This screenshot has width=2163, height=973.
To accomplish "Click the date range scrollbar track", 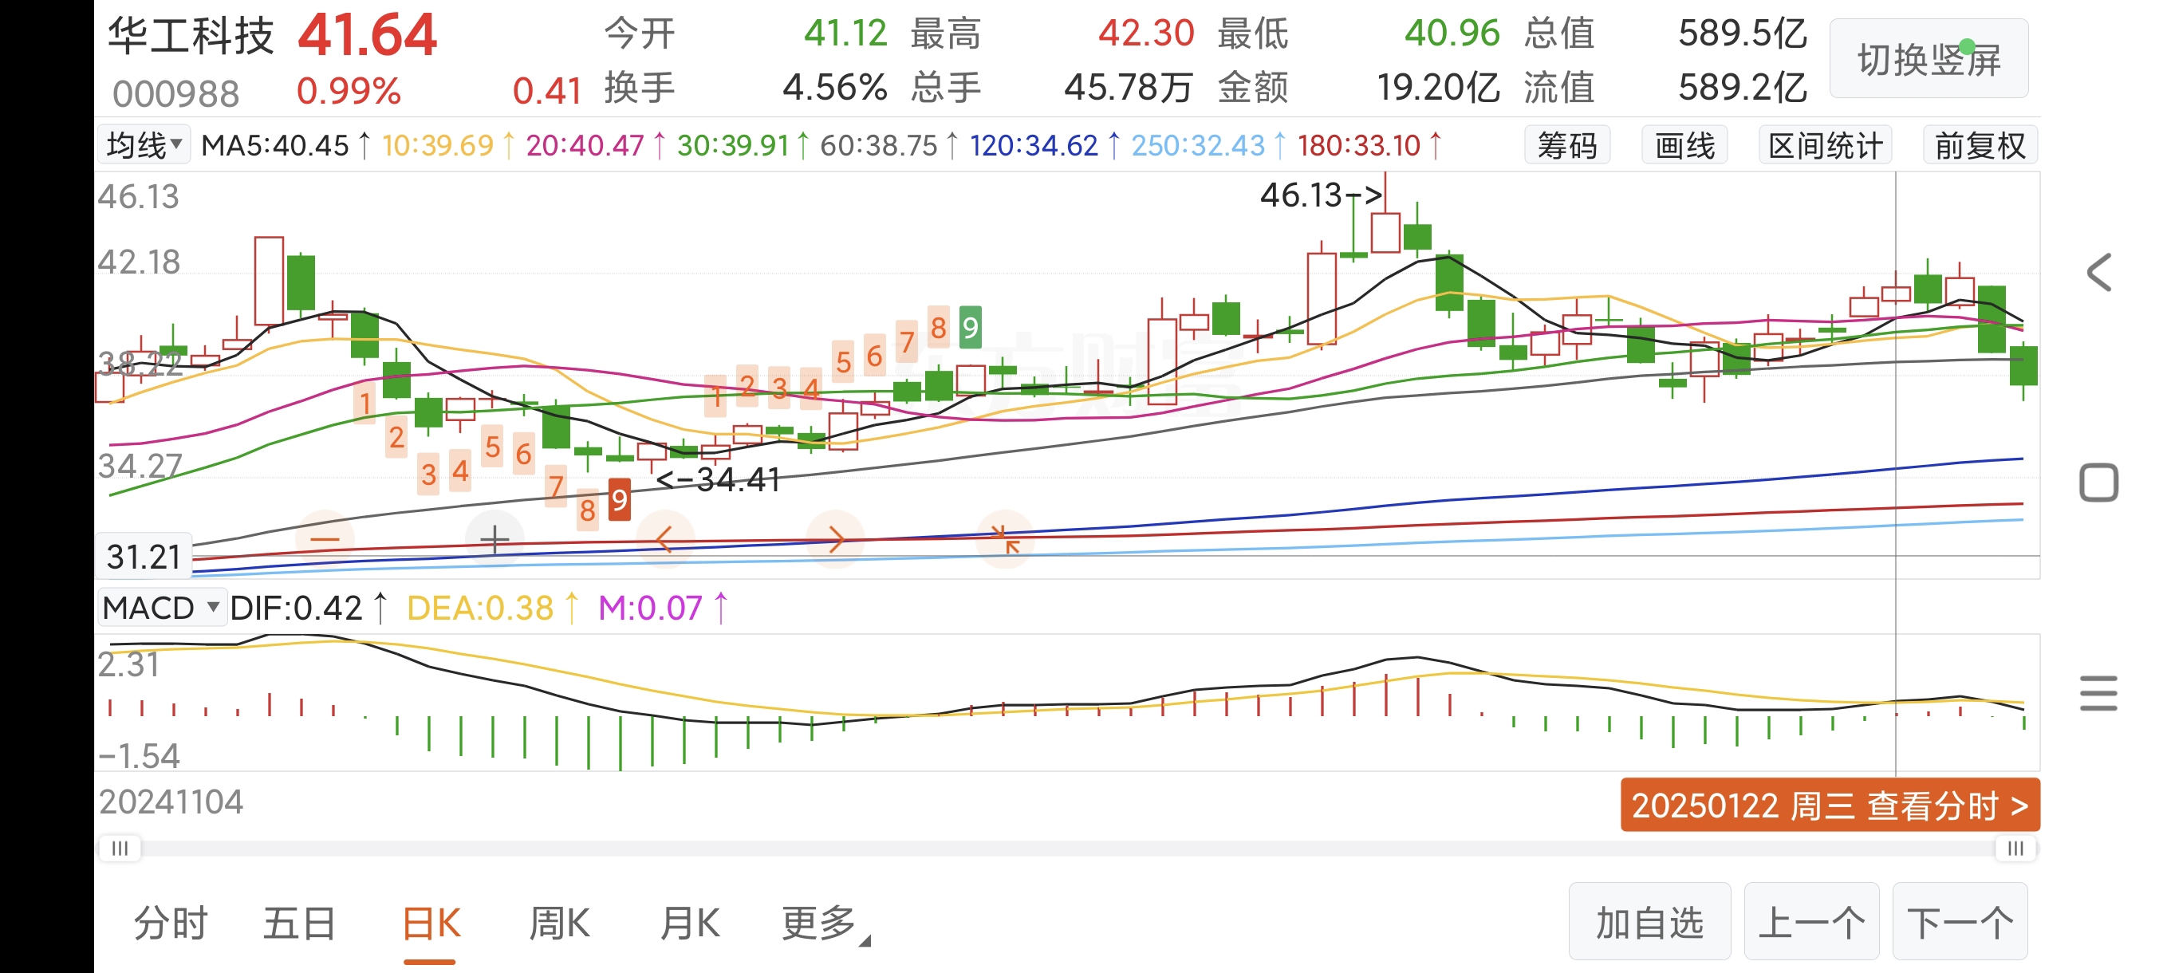I will 1067,849.
